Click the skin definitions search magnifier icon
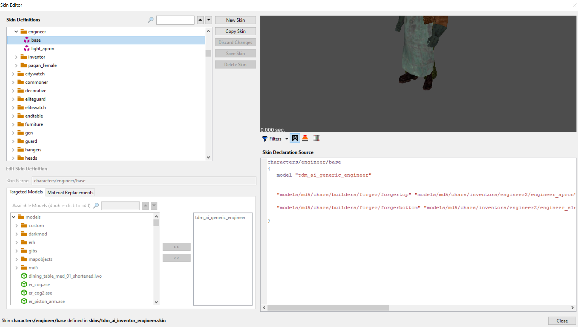Viewport: 578px width, 327px height. click(150, 20)
